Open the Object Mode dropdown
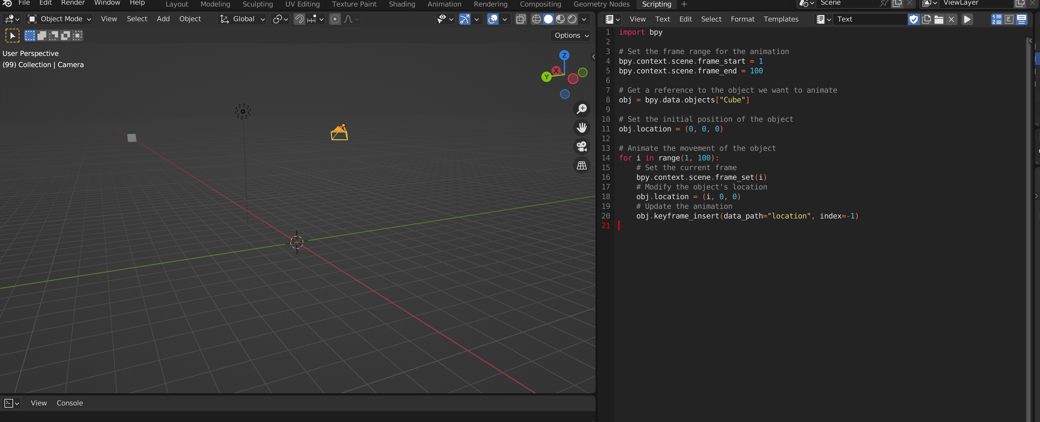Screen dimensions: 1040x422 click(59, 19)
